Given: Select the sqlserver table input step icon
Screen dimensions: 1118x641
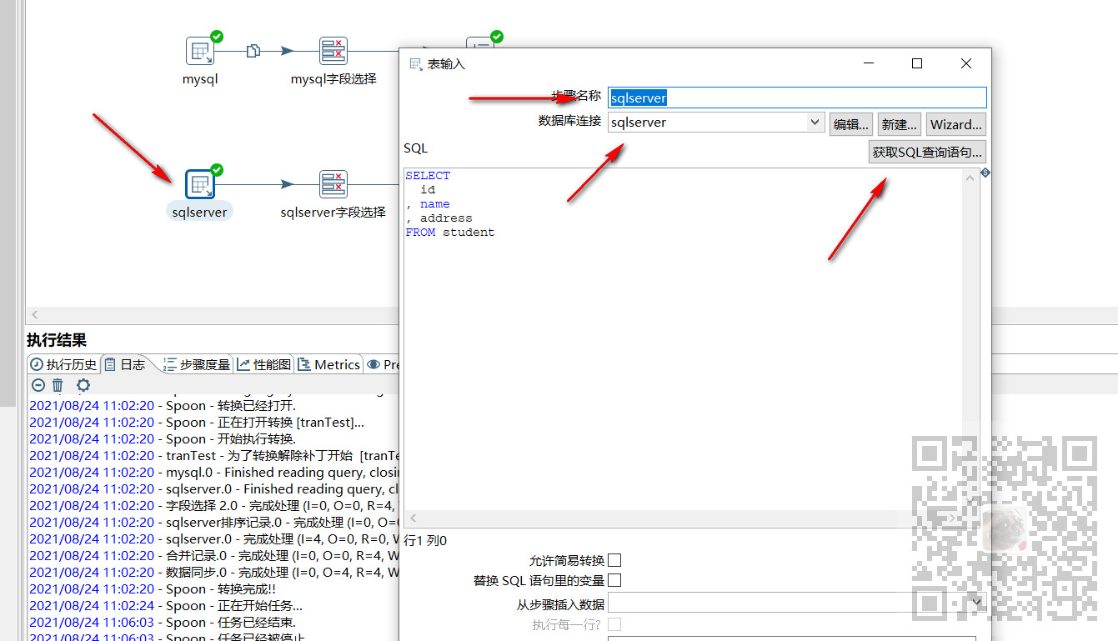Looking at the screenshot, I should pyautogui.click(x=200, y=184).
